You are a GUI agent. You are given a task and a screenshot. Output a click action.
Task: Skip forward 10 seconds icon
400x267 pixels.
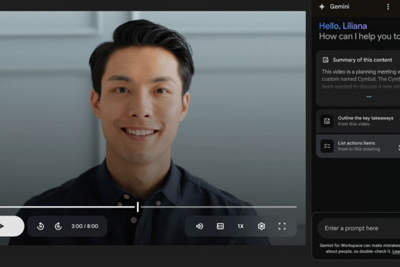coord(58,226)
